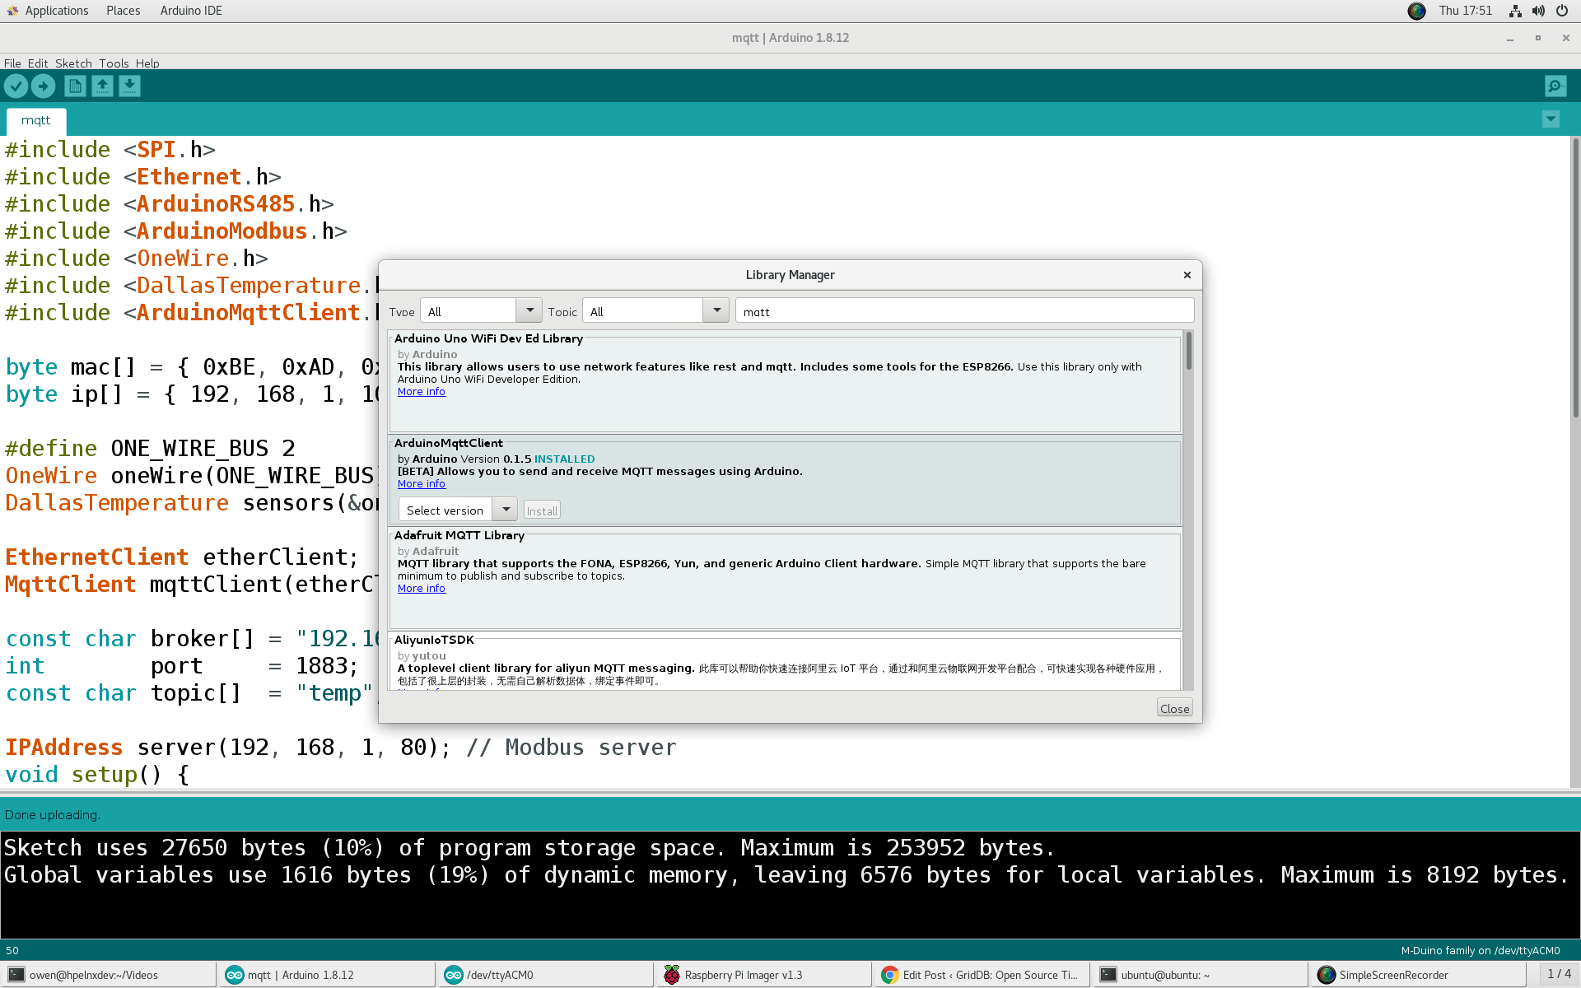Viewport: 1581px width, 988px height.
Task: Open the Sketch menu
Action: coord(73,63)
